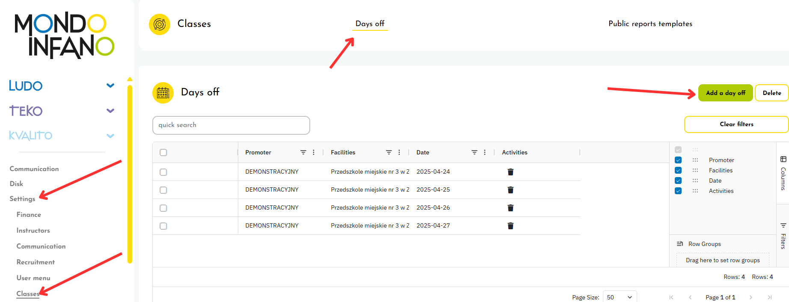789x302 pixels.
Task: Expand the LUDO sidebar section
Action: tap(110, 86)
